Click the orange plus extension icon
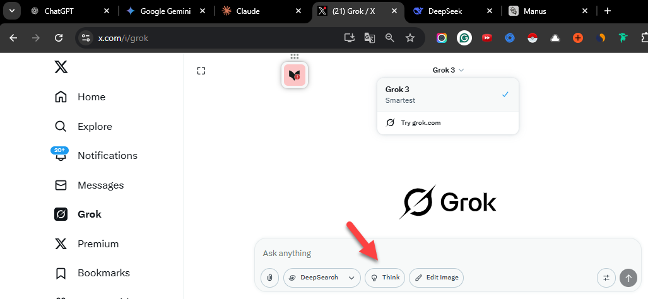This screenshot has height=299, width=648. tap(578, 38)
